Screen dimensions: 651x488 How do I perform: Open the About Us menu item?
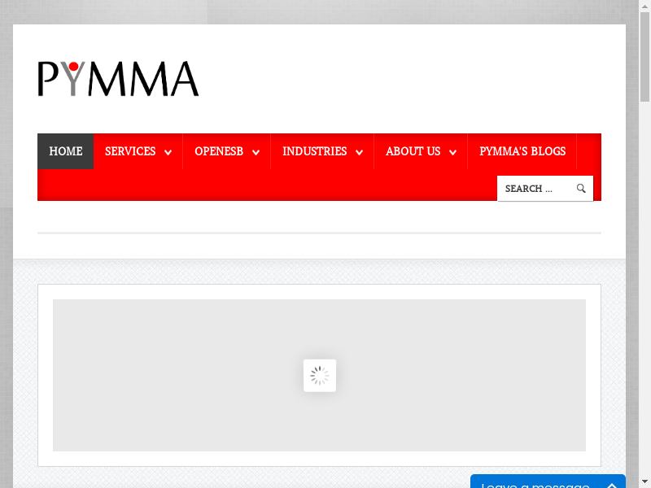pos(413,151)
